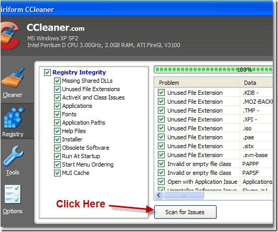Click the 'MS Windows XP SP2' system info
Viewport: 278px width, 232px height.
point(52,38)
